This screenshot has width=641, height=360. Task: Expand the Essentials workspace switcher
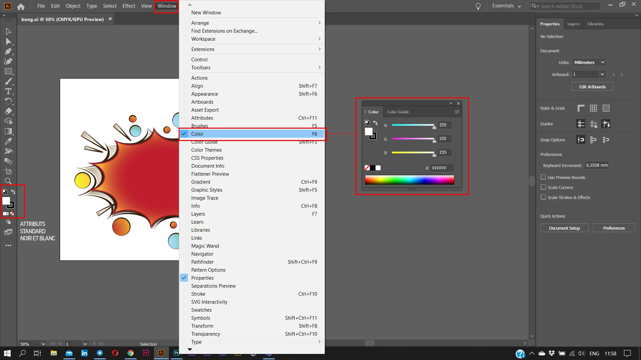coord(506,6)
